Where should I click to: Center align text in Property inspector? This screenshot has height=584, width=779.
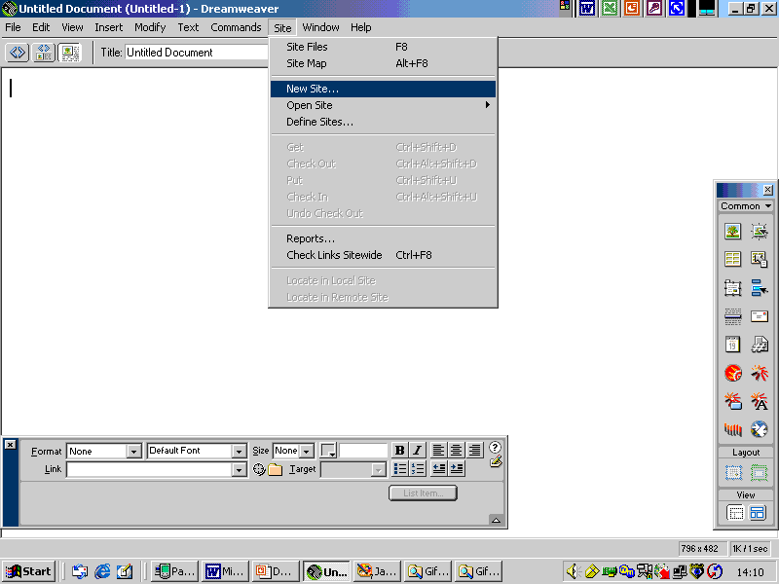point(456,451)
